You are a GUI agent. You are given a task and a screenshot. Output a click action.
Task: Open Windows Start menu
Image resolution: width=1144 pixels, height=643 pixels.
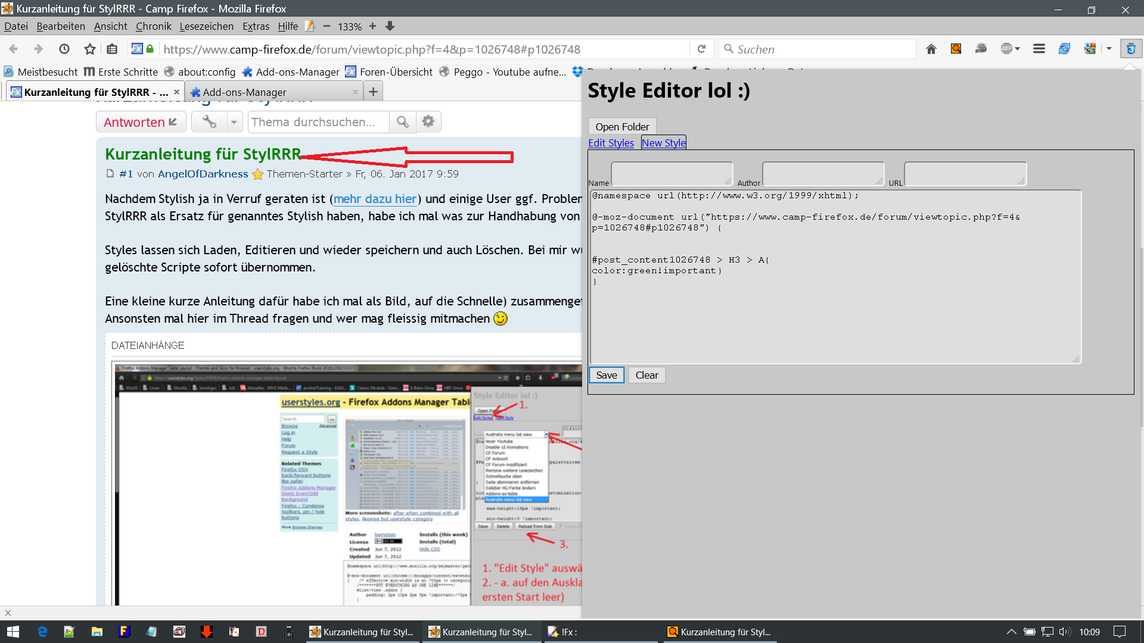point(13,632)
